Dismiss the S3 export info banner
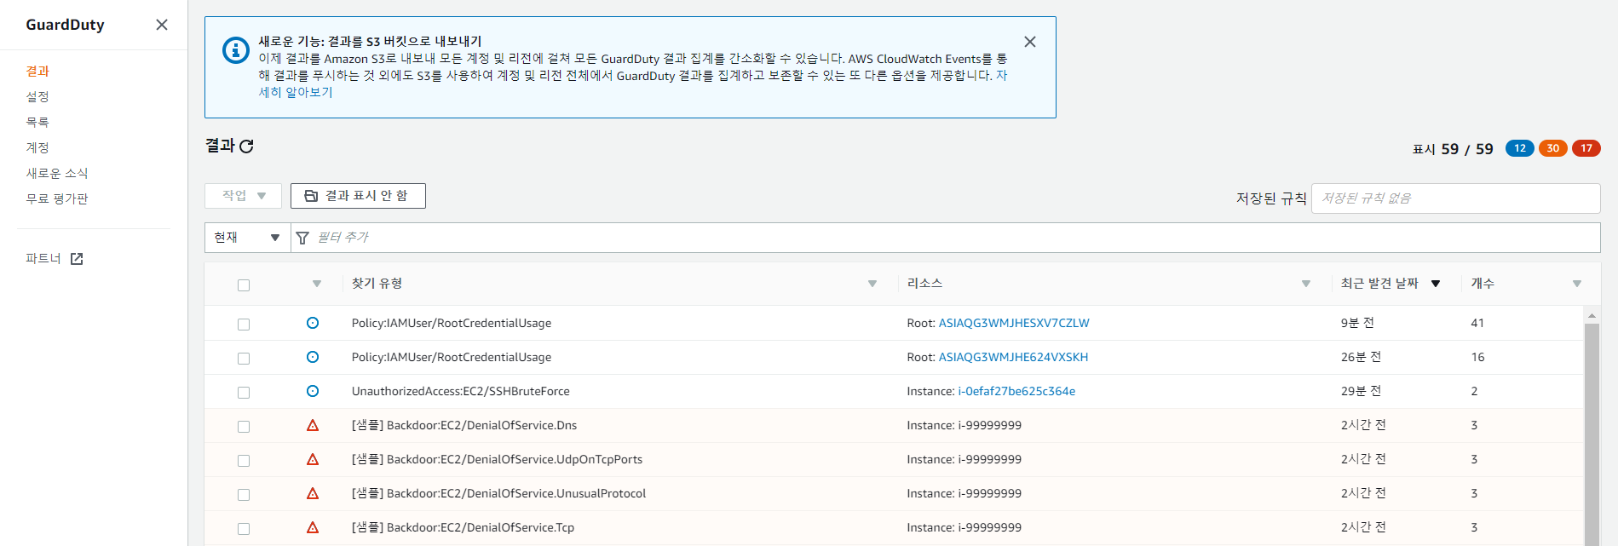The image size is (1618, 546). pos(1030,42)
